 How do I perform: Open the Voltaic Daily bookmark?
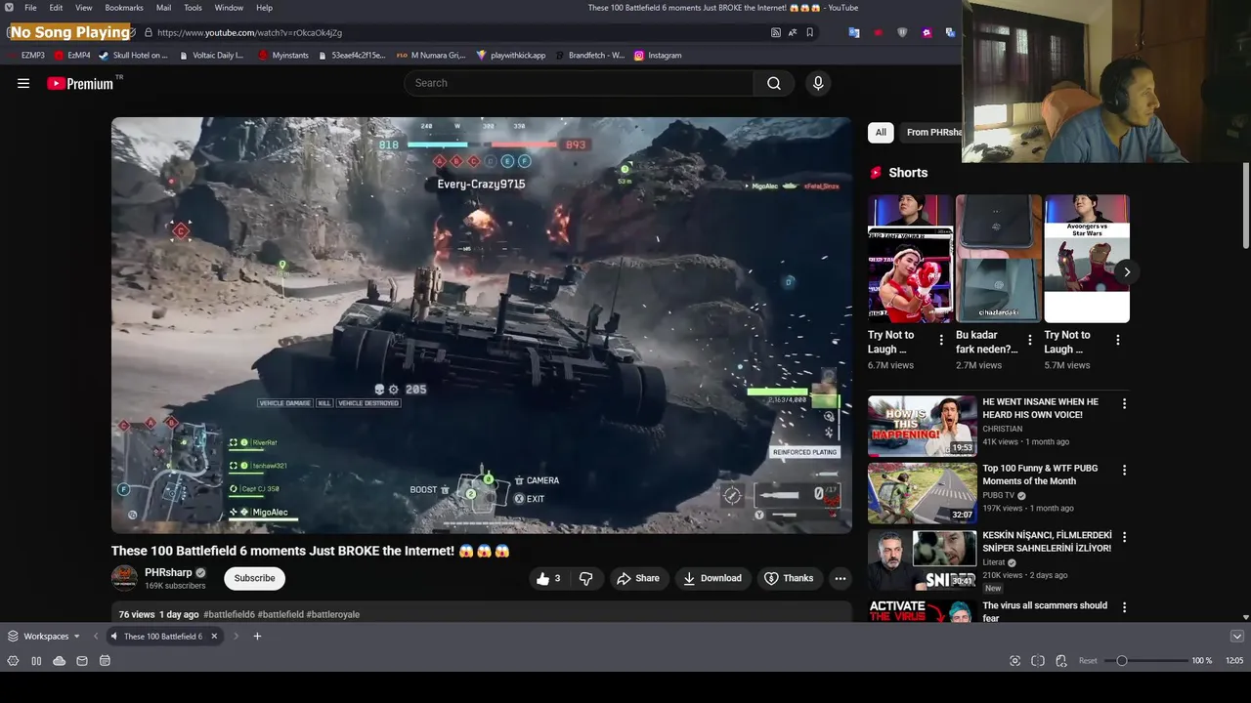coord(211,56)
